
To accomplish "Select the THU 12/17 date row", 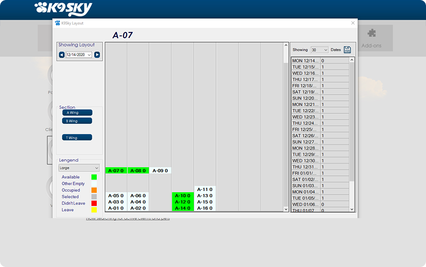I will pyautogui.click(x=320, y=80).
